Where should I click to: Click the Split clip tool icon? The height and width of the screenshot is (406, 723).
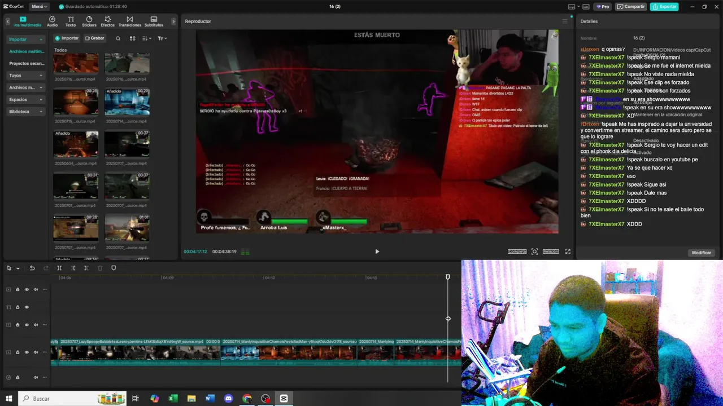[59, 268]
